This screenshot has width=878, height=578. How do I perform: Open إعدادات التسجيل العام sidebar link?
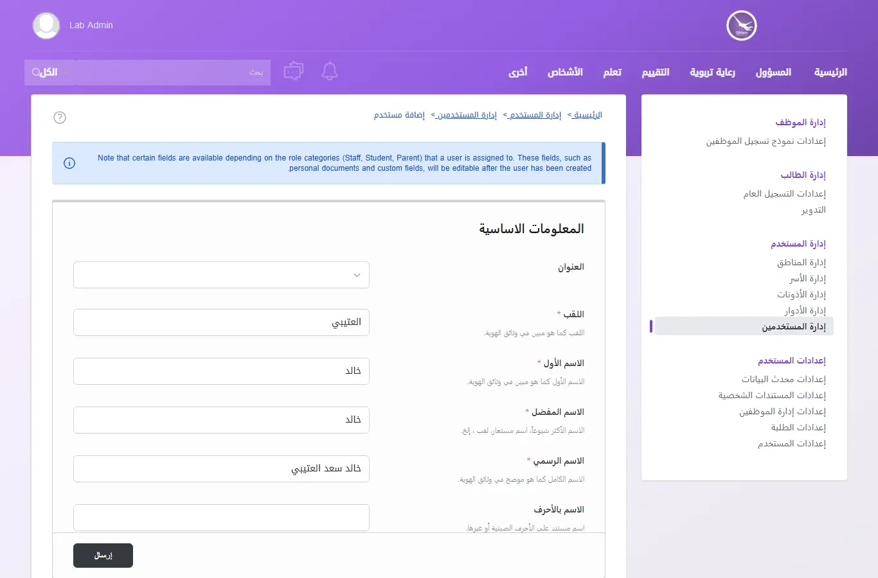[x=785, y=194]
